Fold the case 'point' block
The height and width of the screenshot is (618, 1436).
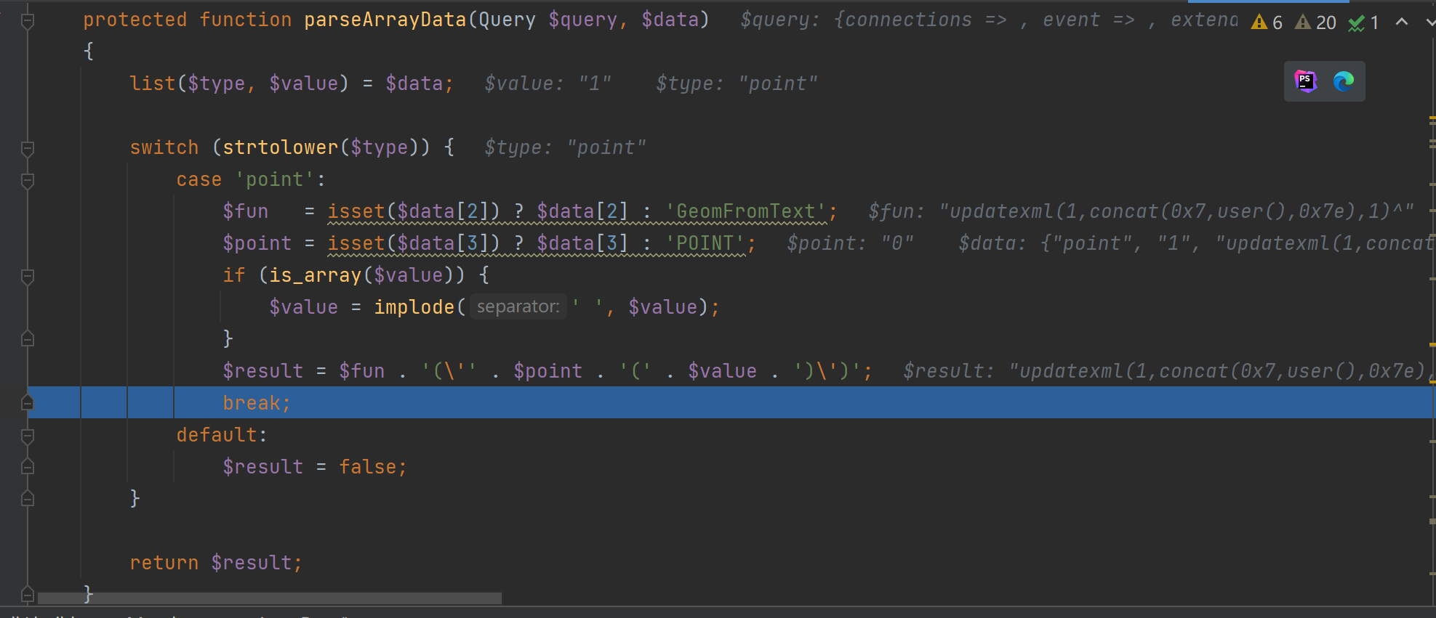coord(28,181)
